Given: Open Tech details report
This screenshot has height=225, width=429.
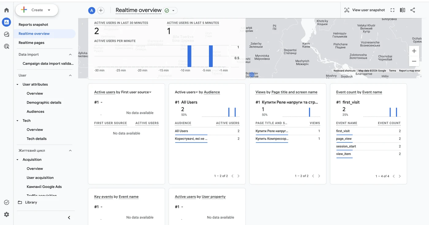Looking at the screenshot, I should [36, 139].
